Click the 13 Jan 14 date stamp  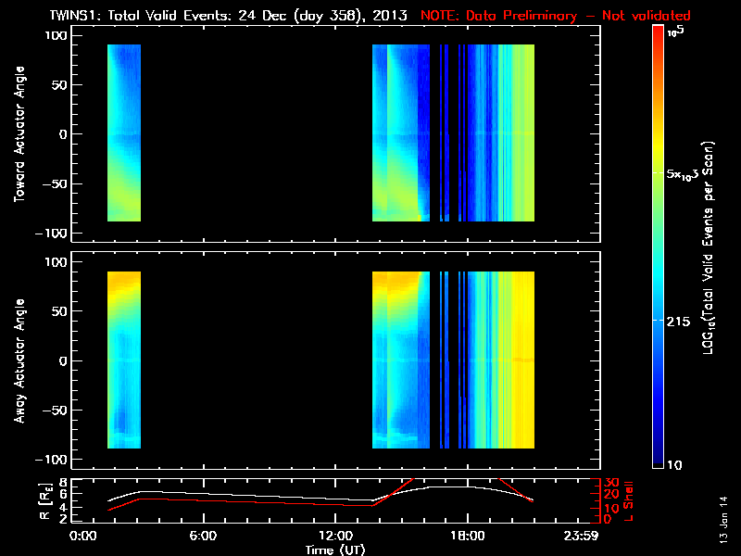724,519
